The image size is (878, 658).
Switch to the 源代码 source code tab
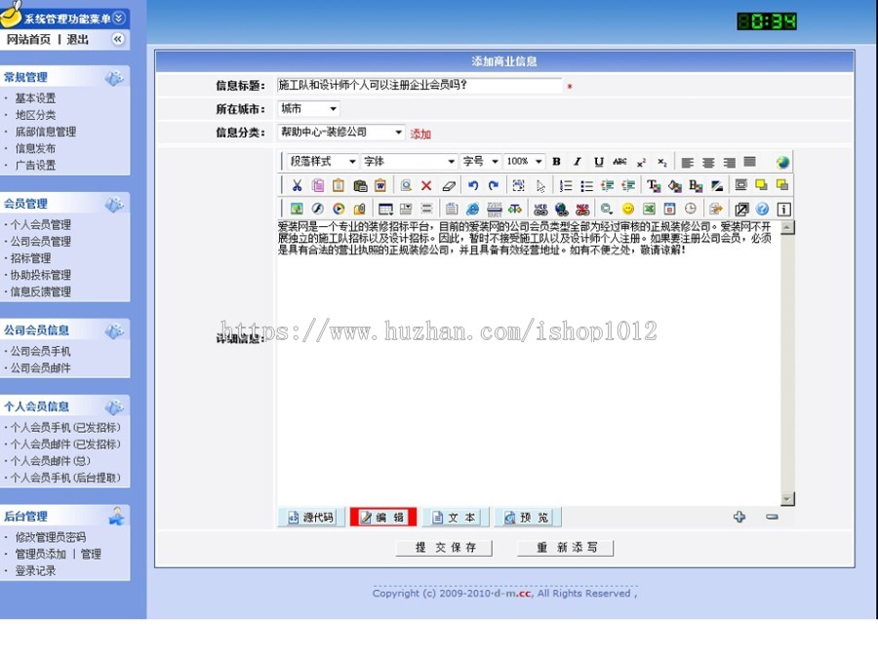(310, 518)
